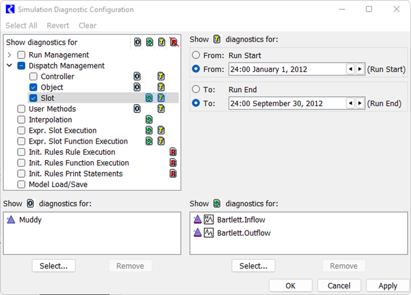Click the red icon beside Init. Rules Print Statements
The width and height of the screenshot is (411, 295).
pyautogui.click(x=173, y=174)
